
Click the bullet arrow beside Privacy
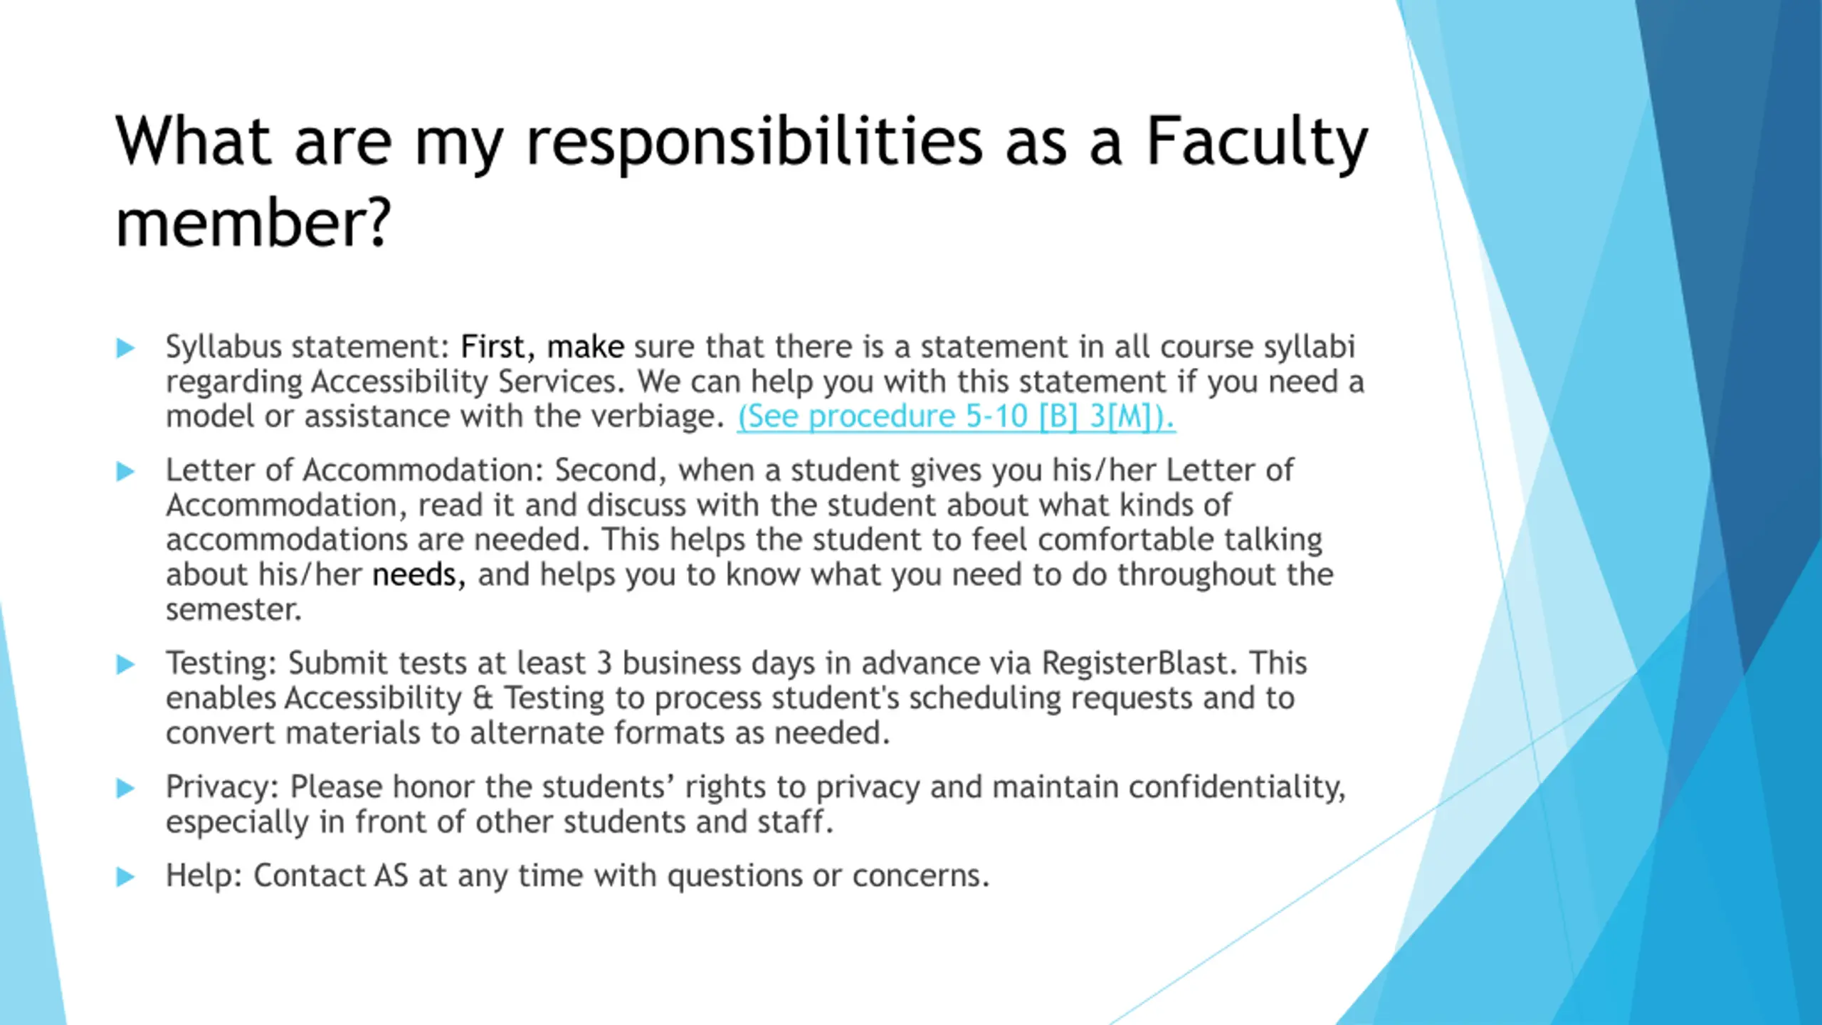pyautogui.click(x=125, y=788)
